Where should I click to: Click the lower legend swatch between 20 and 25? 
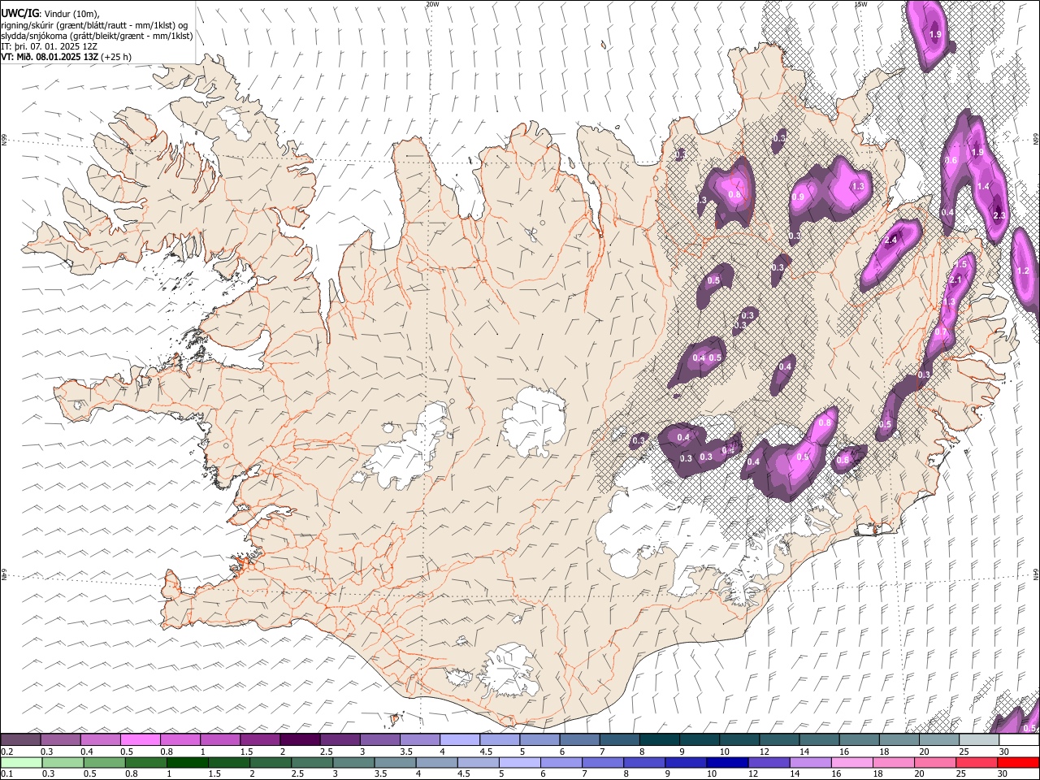click(x=934, y=762)
